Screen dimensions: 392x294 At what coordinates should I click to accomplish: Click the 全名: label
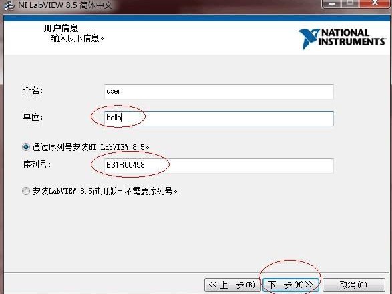click(x=33, y=91)
